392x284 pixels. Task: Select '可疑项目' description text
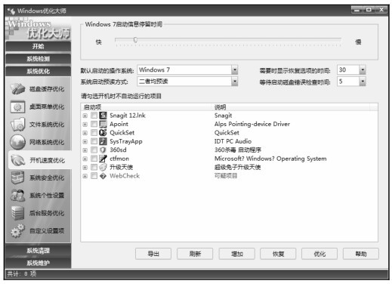point(226,176)
